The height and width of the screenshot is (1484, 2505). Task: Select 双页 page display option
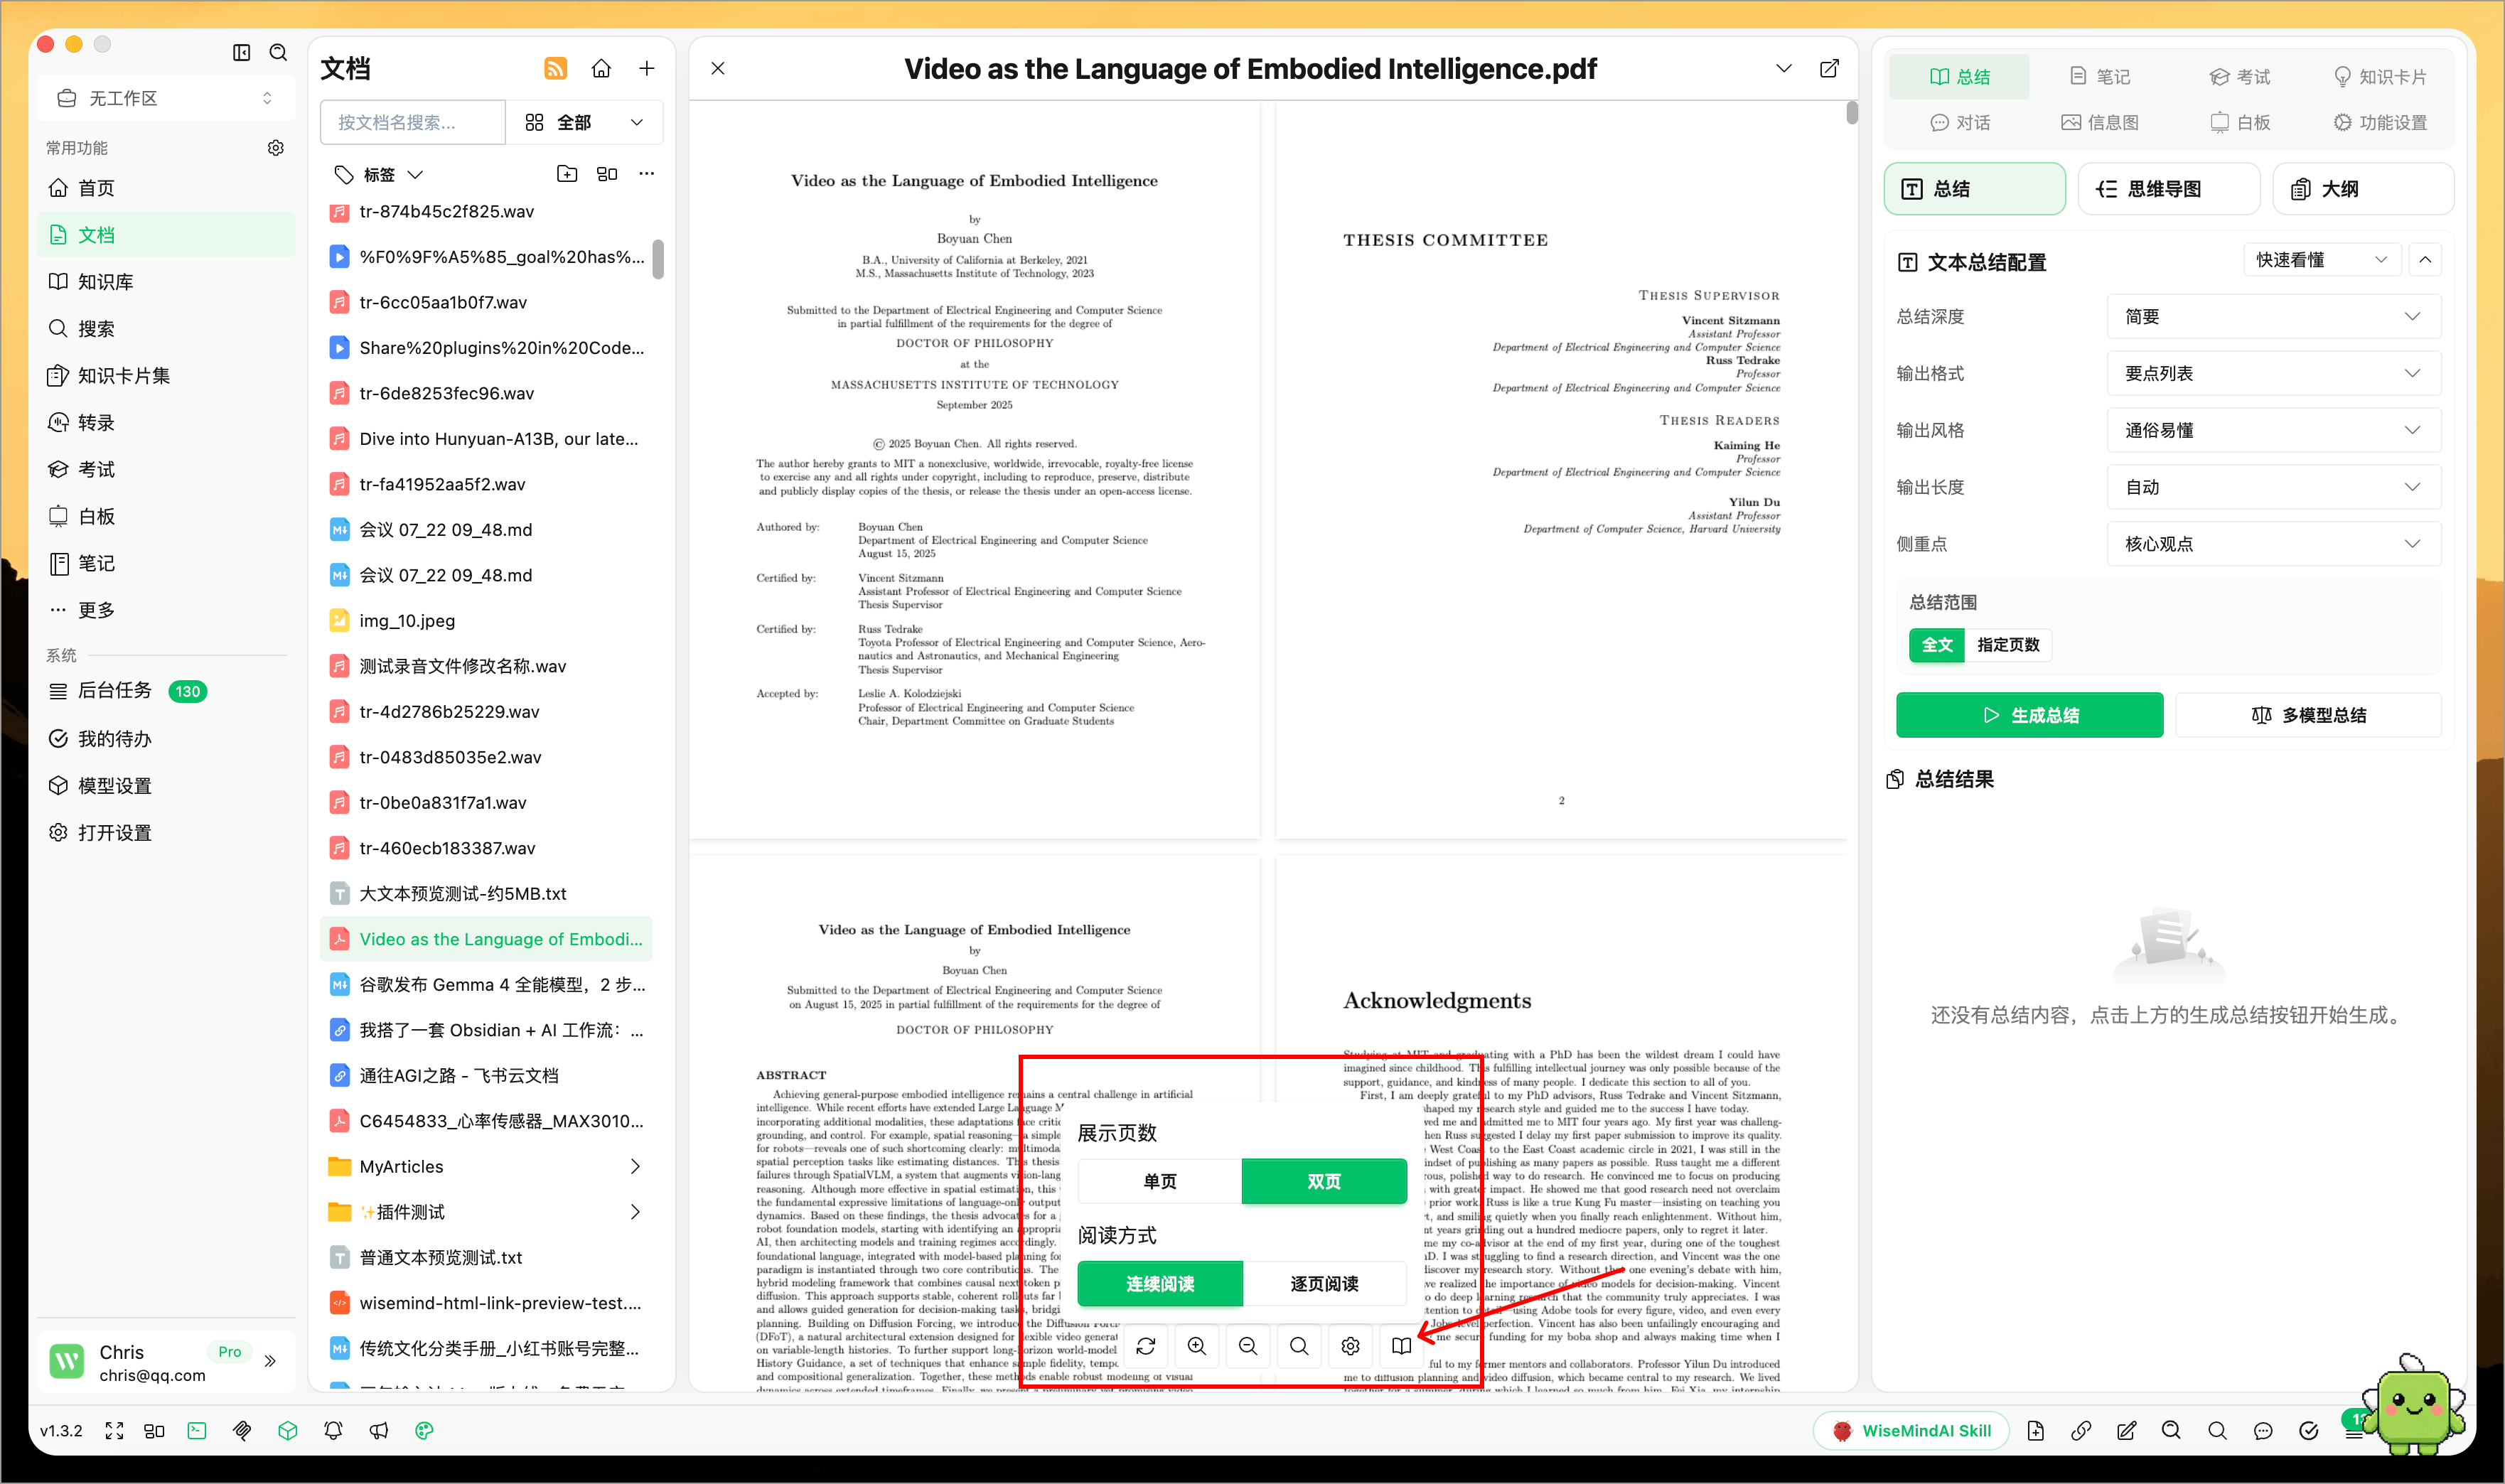pyautogui.click(x=1324, y=1182)
